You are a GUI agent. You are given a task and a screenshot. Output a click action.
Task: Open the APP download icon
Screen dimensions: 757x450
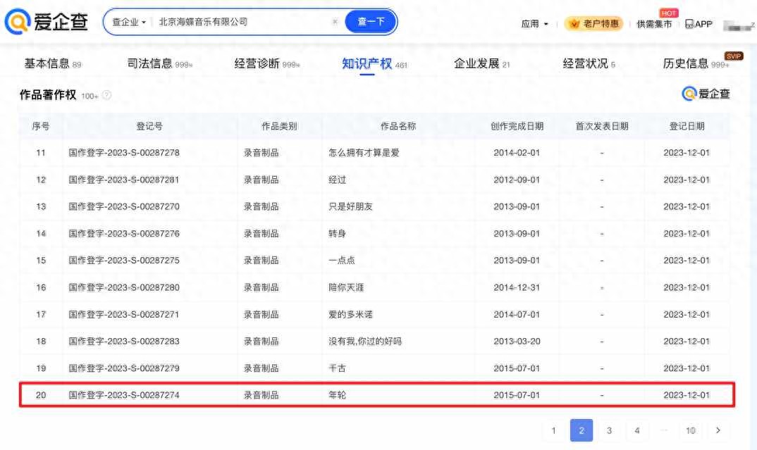click(x=698, y=24)
